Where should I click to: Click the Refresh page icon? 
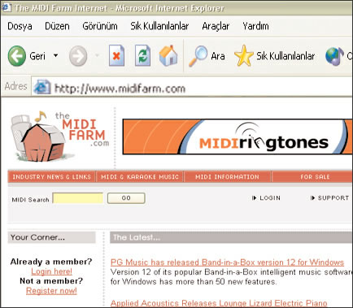click(142, 56)
